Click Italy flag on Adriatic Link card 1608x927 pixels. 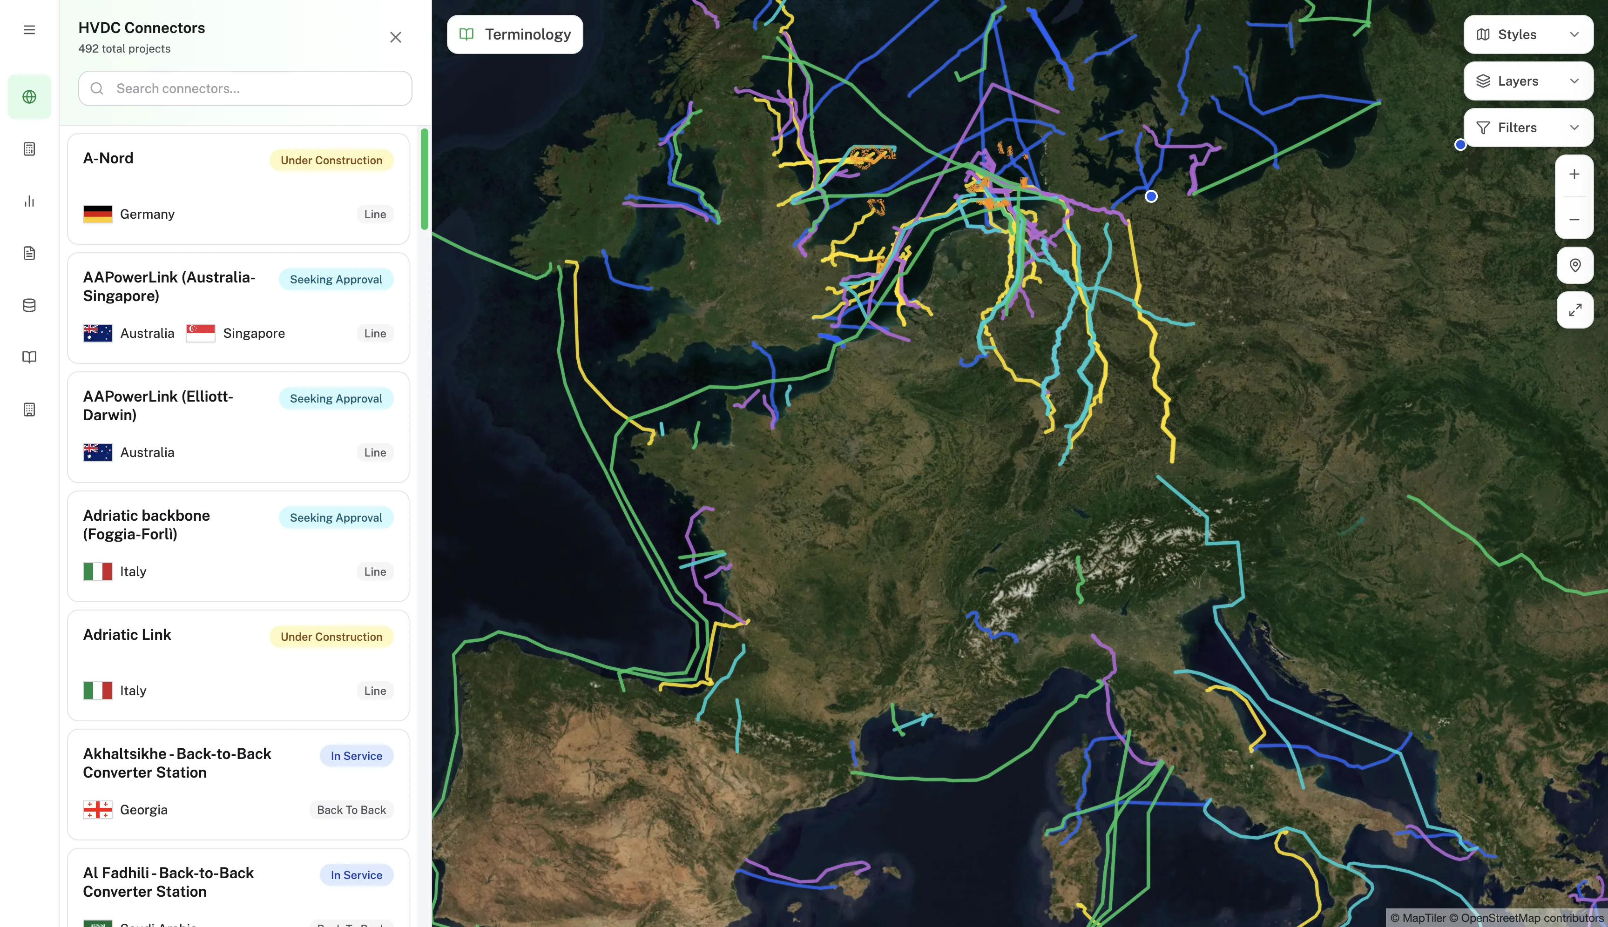pyautogui.click(x=97, y=690)
